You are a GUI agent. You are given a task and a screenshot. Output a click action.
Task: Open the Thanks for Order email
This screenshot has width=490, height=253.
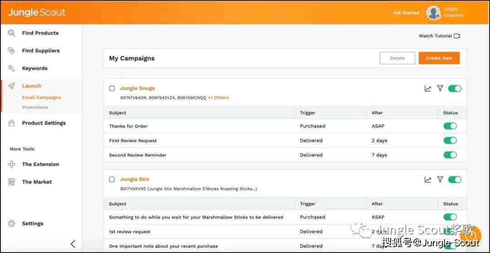pos(128,126)
